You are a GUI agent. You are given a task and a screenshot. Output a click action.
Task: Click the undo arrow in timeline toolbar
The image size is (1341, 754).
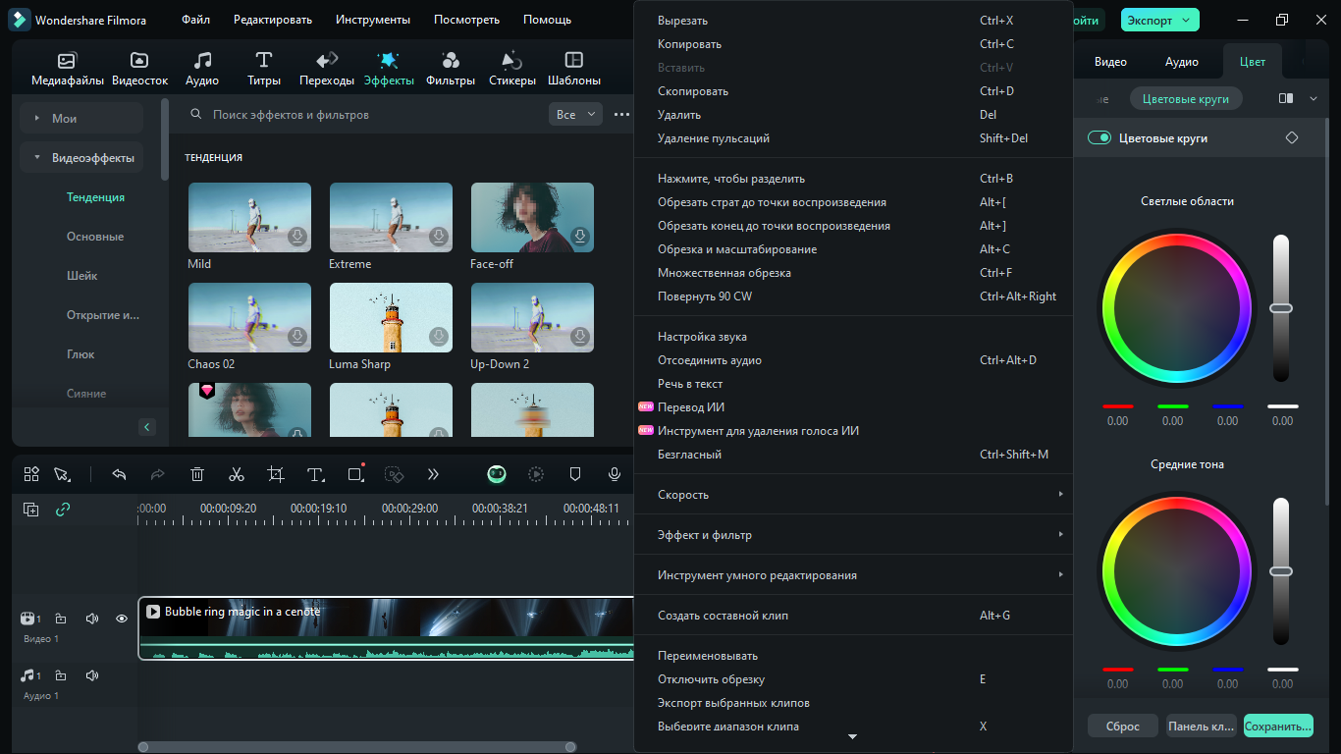(119, 474)
